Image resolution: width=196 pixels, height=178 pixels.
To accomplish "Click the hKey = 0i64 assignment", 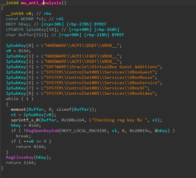I will point(26,125).
